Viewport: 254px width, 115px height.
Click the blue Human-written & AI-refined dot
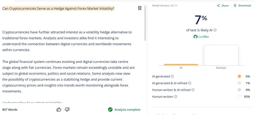[239, 90]
